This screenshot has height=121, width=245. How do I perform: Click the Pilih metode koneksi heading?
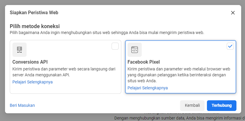(35, 26)
